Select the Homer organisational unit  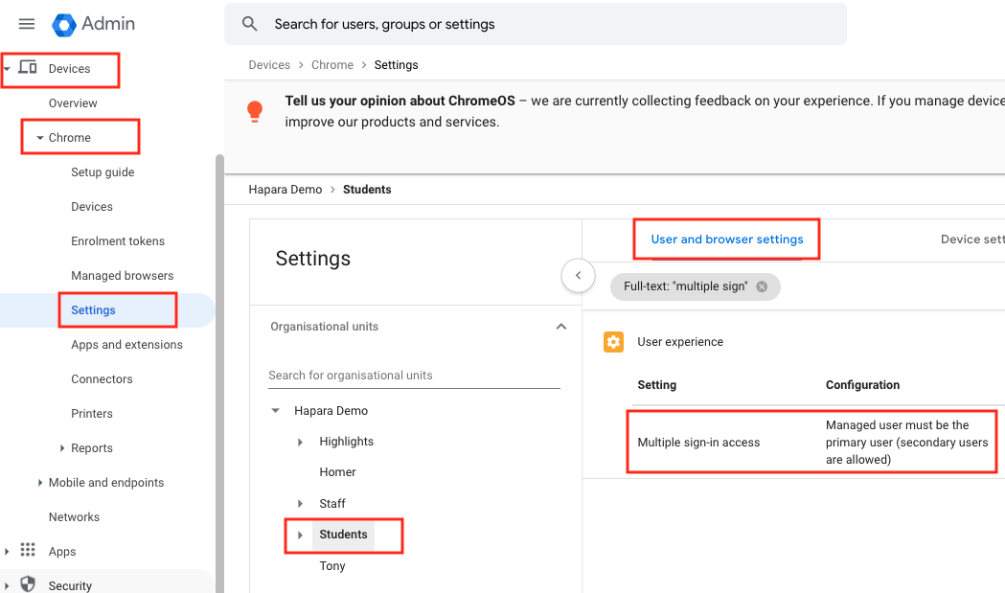pos(338,472)
